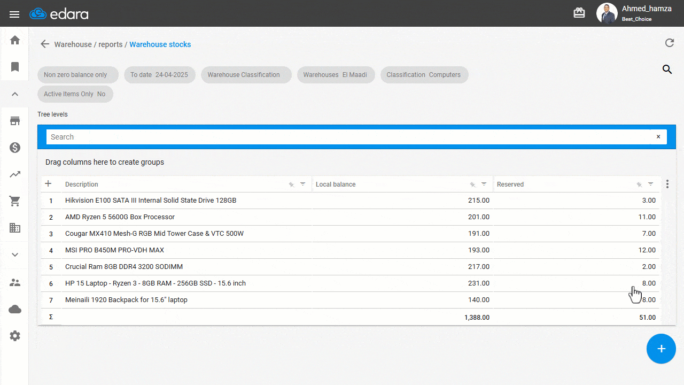
Task: Open the cloud sidebar icon
Action: (15, 309)
